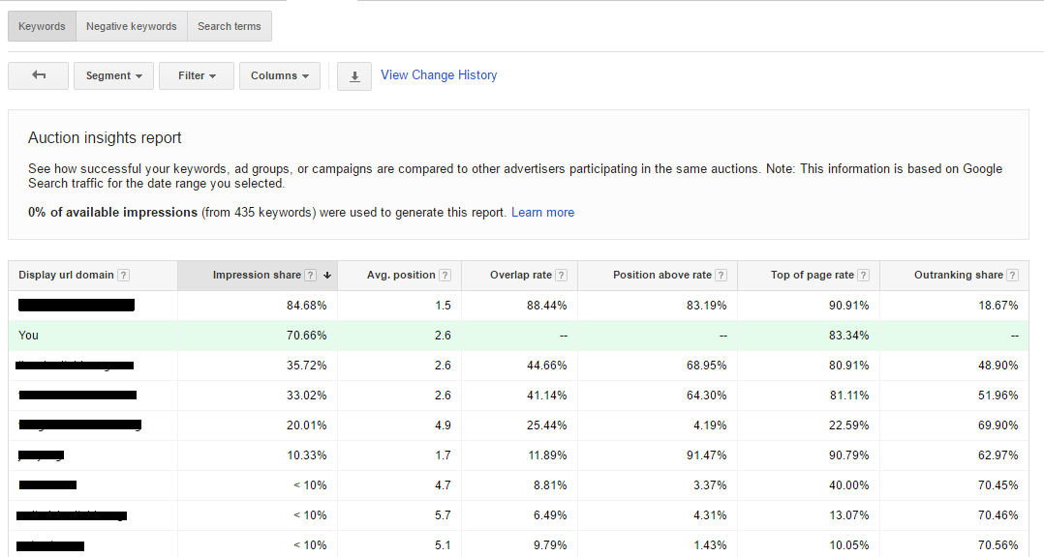Screen dimensions: 1044x557
Task: Expand the Filter dropdown
Action: (x=197, y=75)
